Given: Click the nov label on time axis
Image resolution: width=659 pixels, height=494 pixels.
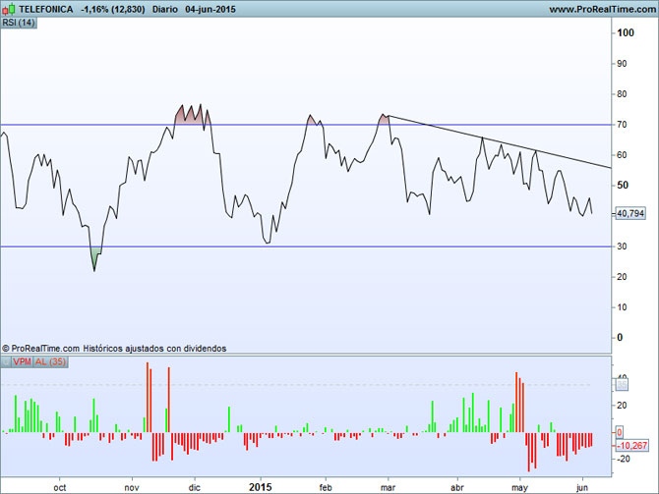Looking at the screenshot, I should [132, 488].
